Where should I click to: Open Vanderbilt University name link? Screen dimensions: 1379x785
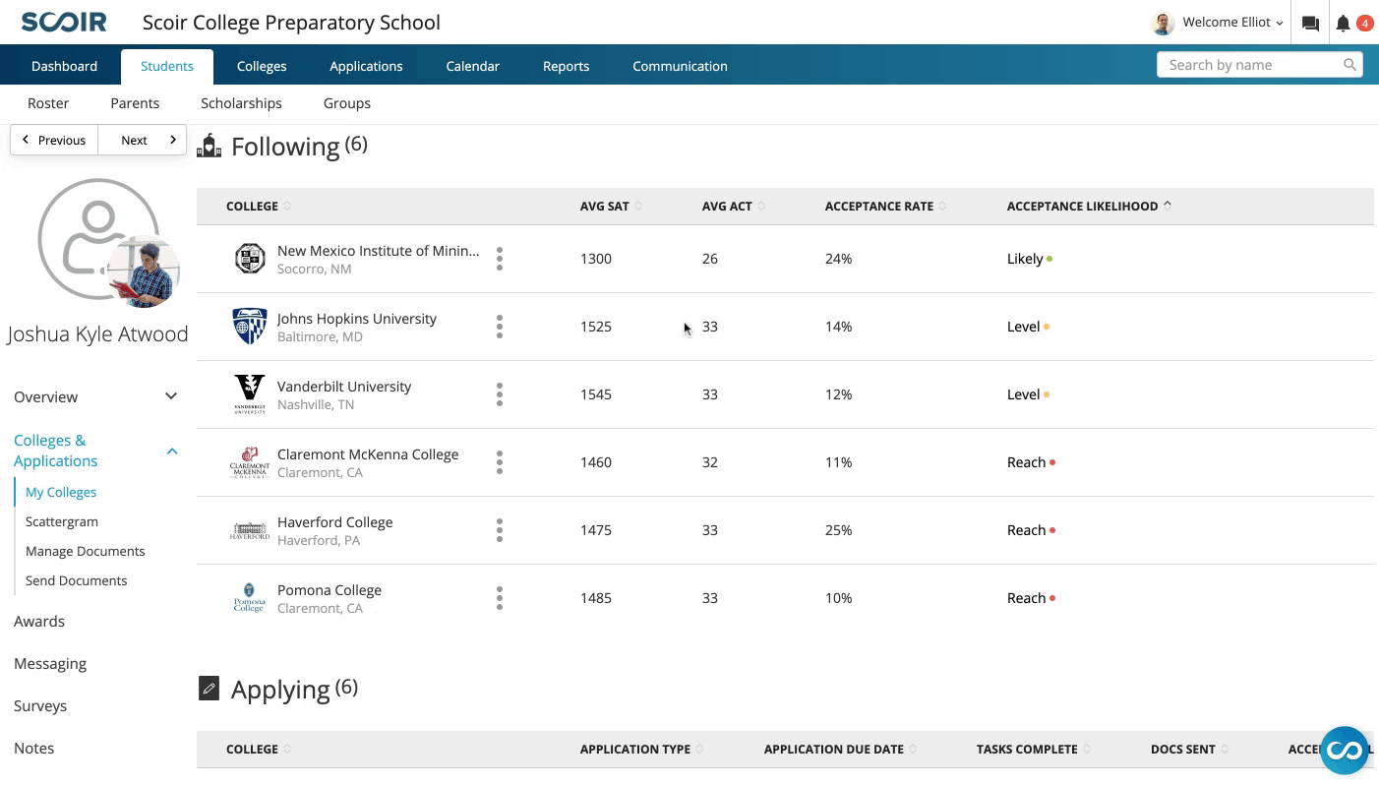(344, 387)
